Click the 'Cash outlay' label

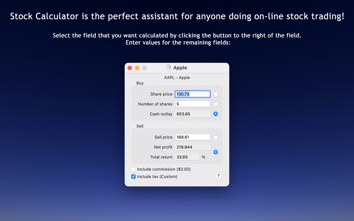pyautogui.click(x=161, y=114)
